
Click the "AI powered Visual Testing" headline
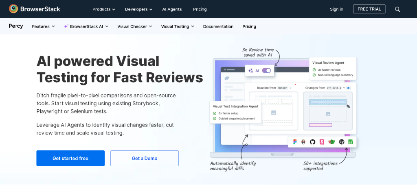coord(120,69)
